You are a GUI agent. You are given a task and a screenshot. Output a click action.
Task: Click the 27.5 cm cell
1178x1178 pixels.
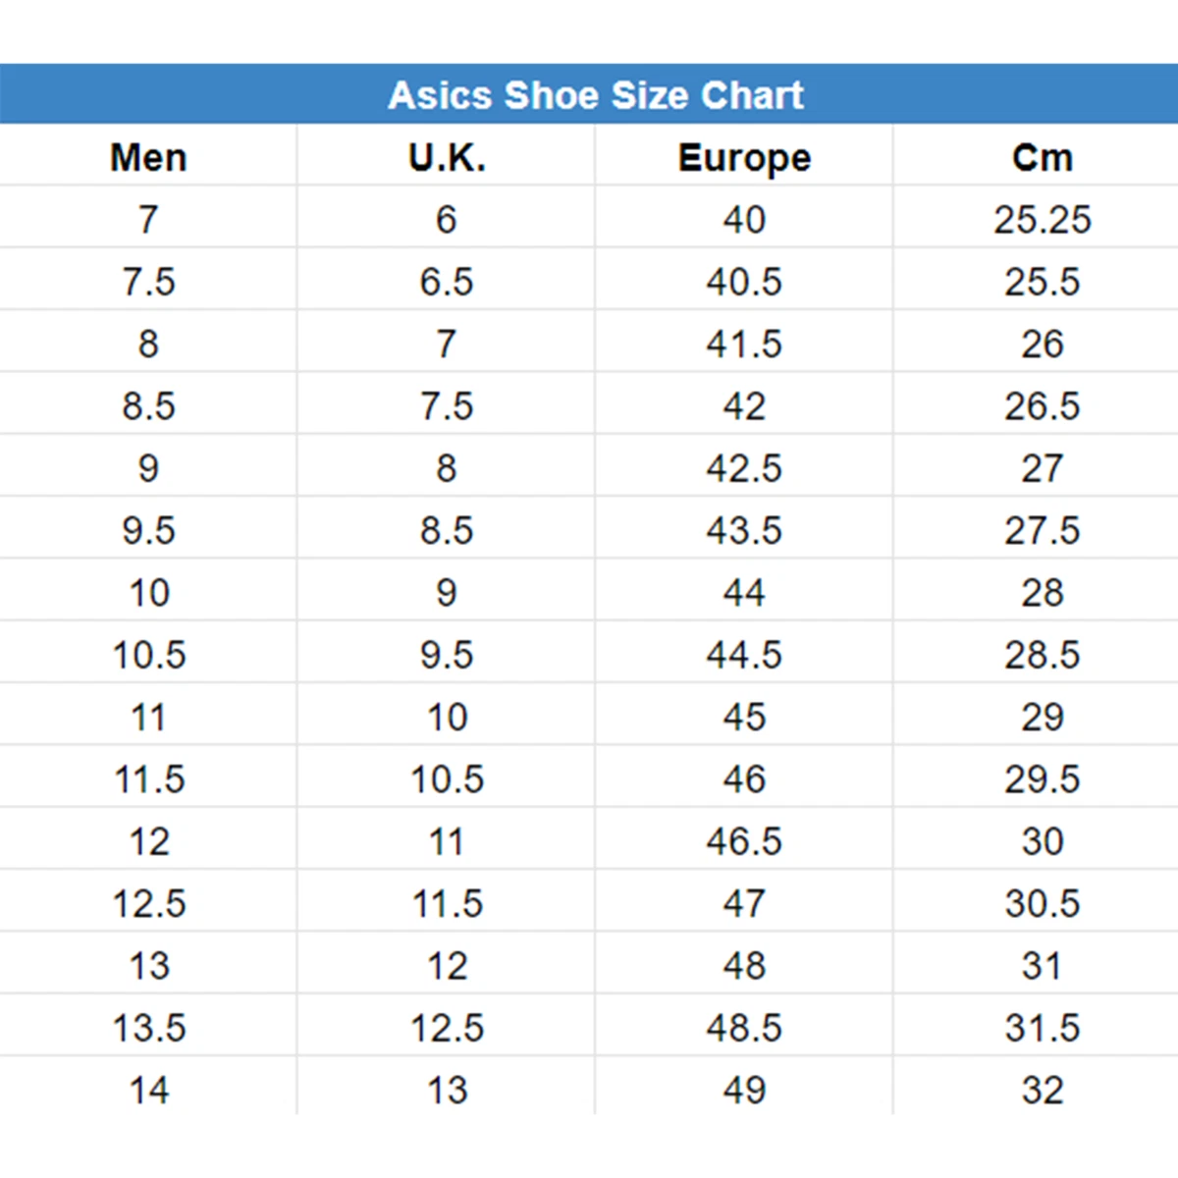[x=1043, y=530]
